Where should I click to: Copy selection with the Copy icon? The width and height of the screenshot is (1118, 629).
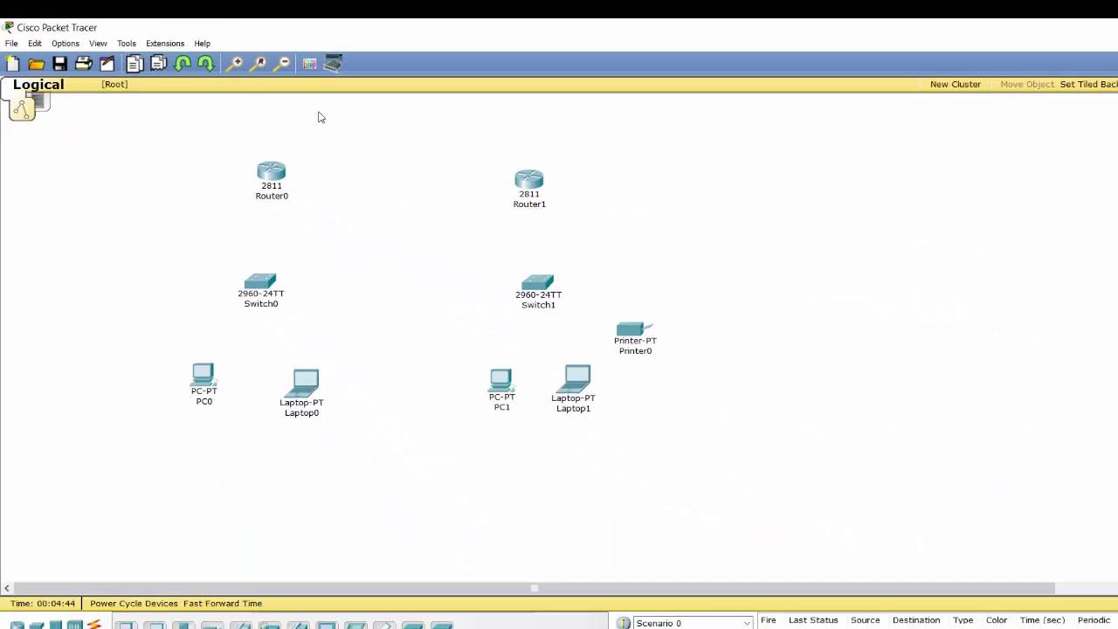click(x=135, y=64)
